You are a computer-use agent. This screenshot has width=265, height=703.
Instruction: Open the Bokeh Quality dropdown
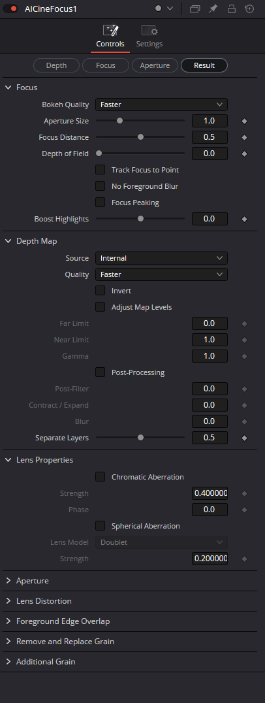tap(162, 105)
